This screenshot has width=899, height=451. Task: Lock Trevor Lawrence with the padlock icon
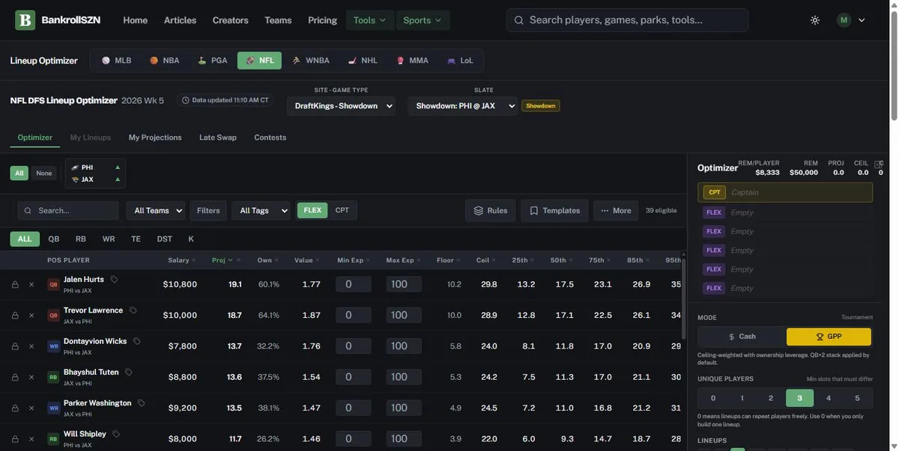pyautogui.click(x=15, y=316)
